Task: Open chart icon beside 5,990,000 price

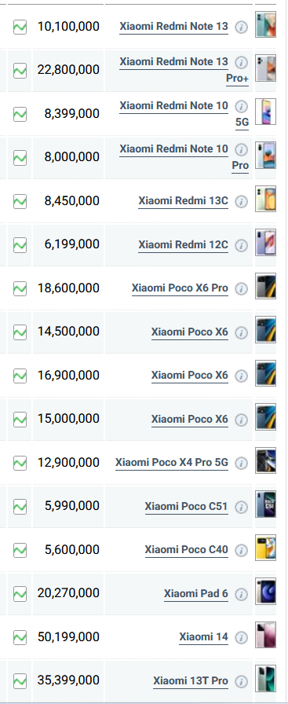Action: pos(20,507)
